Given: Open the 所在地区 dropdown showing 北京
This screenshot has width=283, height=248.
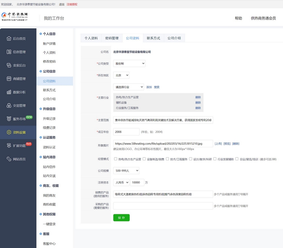Looking at the screenshot, I should (121, 75).
